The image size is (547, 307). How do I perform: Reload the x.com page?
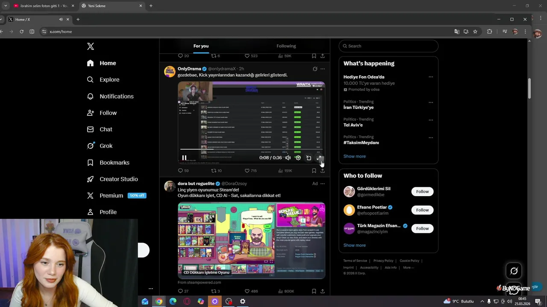(x=21, y=32)
